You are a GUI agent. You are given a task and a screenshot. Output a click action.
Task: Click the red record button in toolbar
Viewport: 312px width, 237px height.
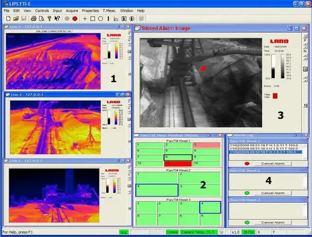point(75,19)
